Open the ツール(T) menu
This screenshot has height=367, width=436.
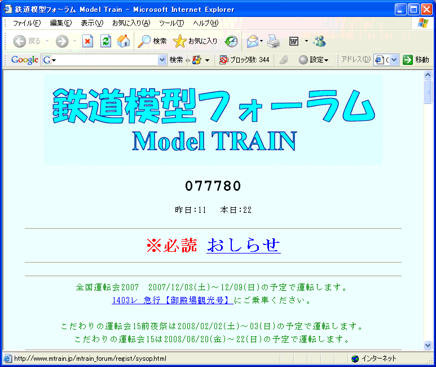click(x=171, y=23)
